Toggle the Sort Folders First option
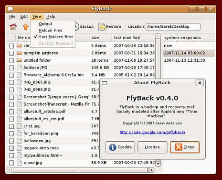The height and width of the screenshot is (180, 222). (53, 37)
